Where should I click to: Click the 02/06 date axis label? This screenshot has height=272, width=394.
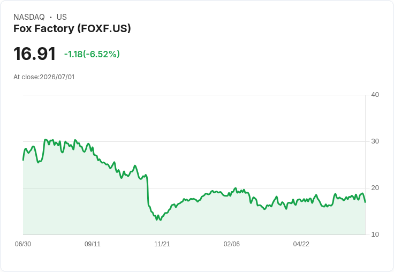point(232,244)
